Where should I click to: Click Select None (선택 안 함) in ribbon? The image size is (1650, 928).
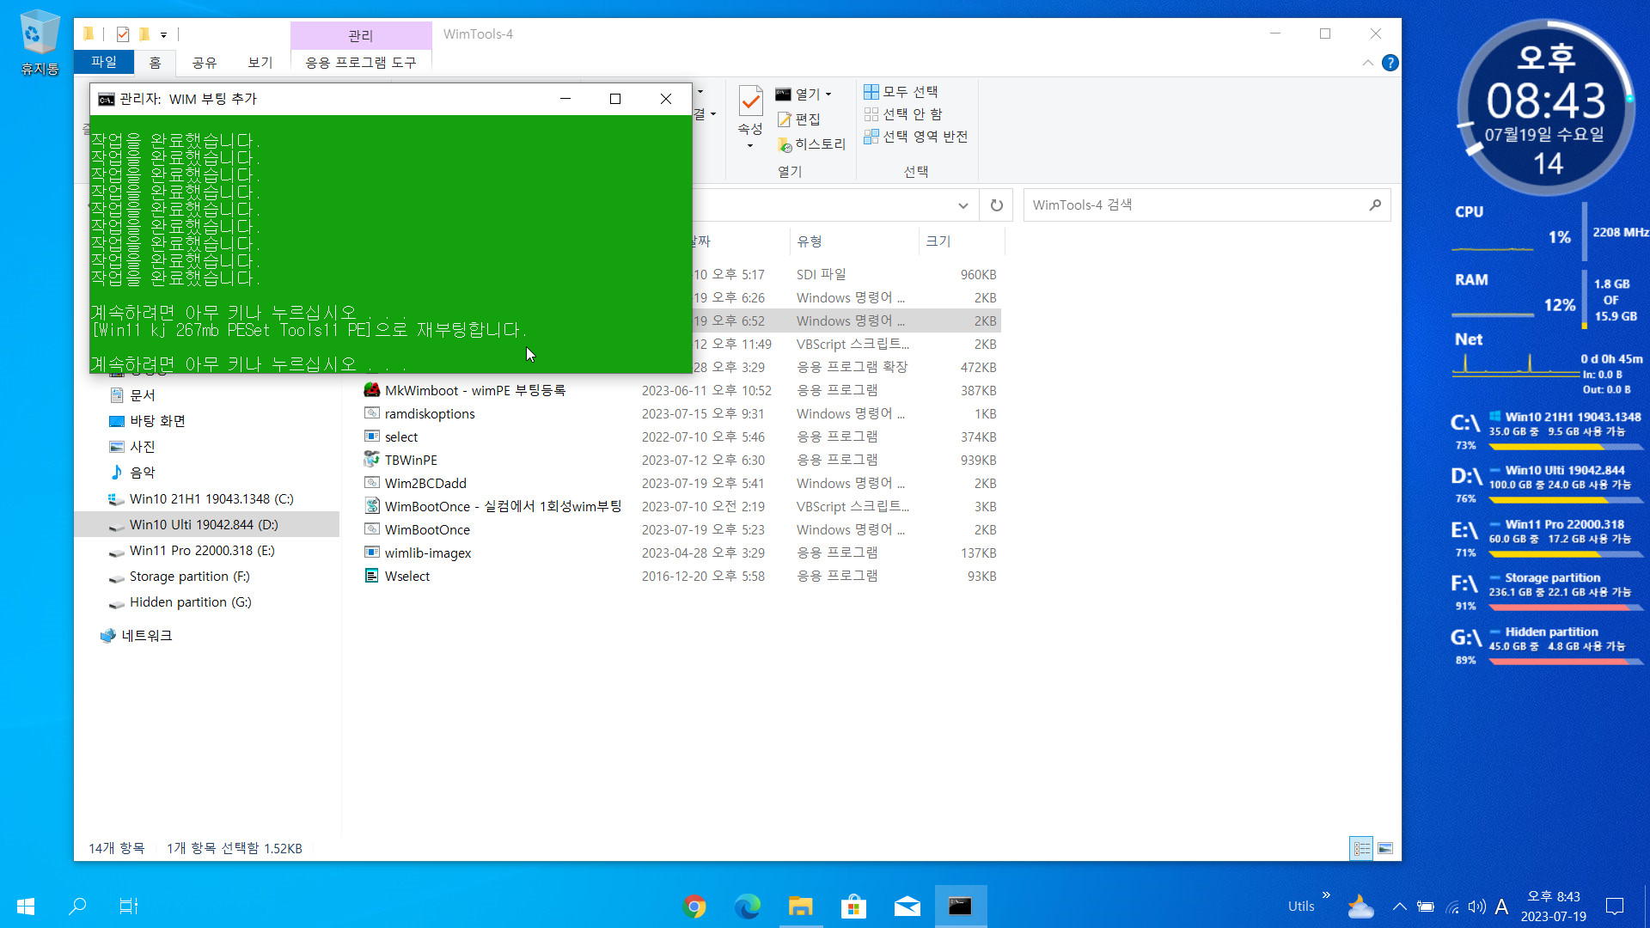click(903, 114)
